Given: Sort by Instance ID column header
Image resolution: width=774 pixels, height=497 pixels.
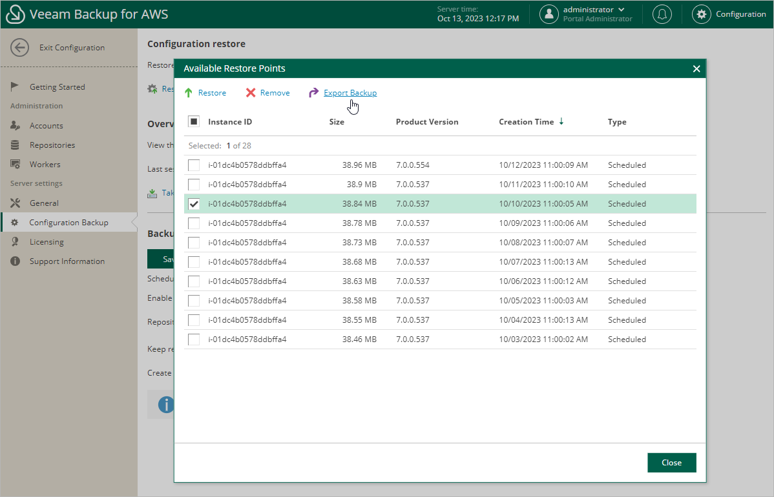Looking at the screenshot, I should coord(230,122).
